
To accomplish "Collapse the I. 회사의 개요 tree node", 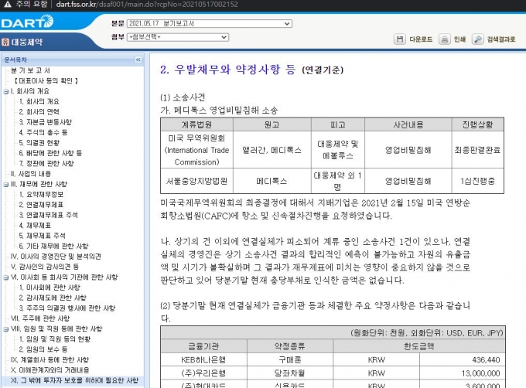I will pos(6,91).
